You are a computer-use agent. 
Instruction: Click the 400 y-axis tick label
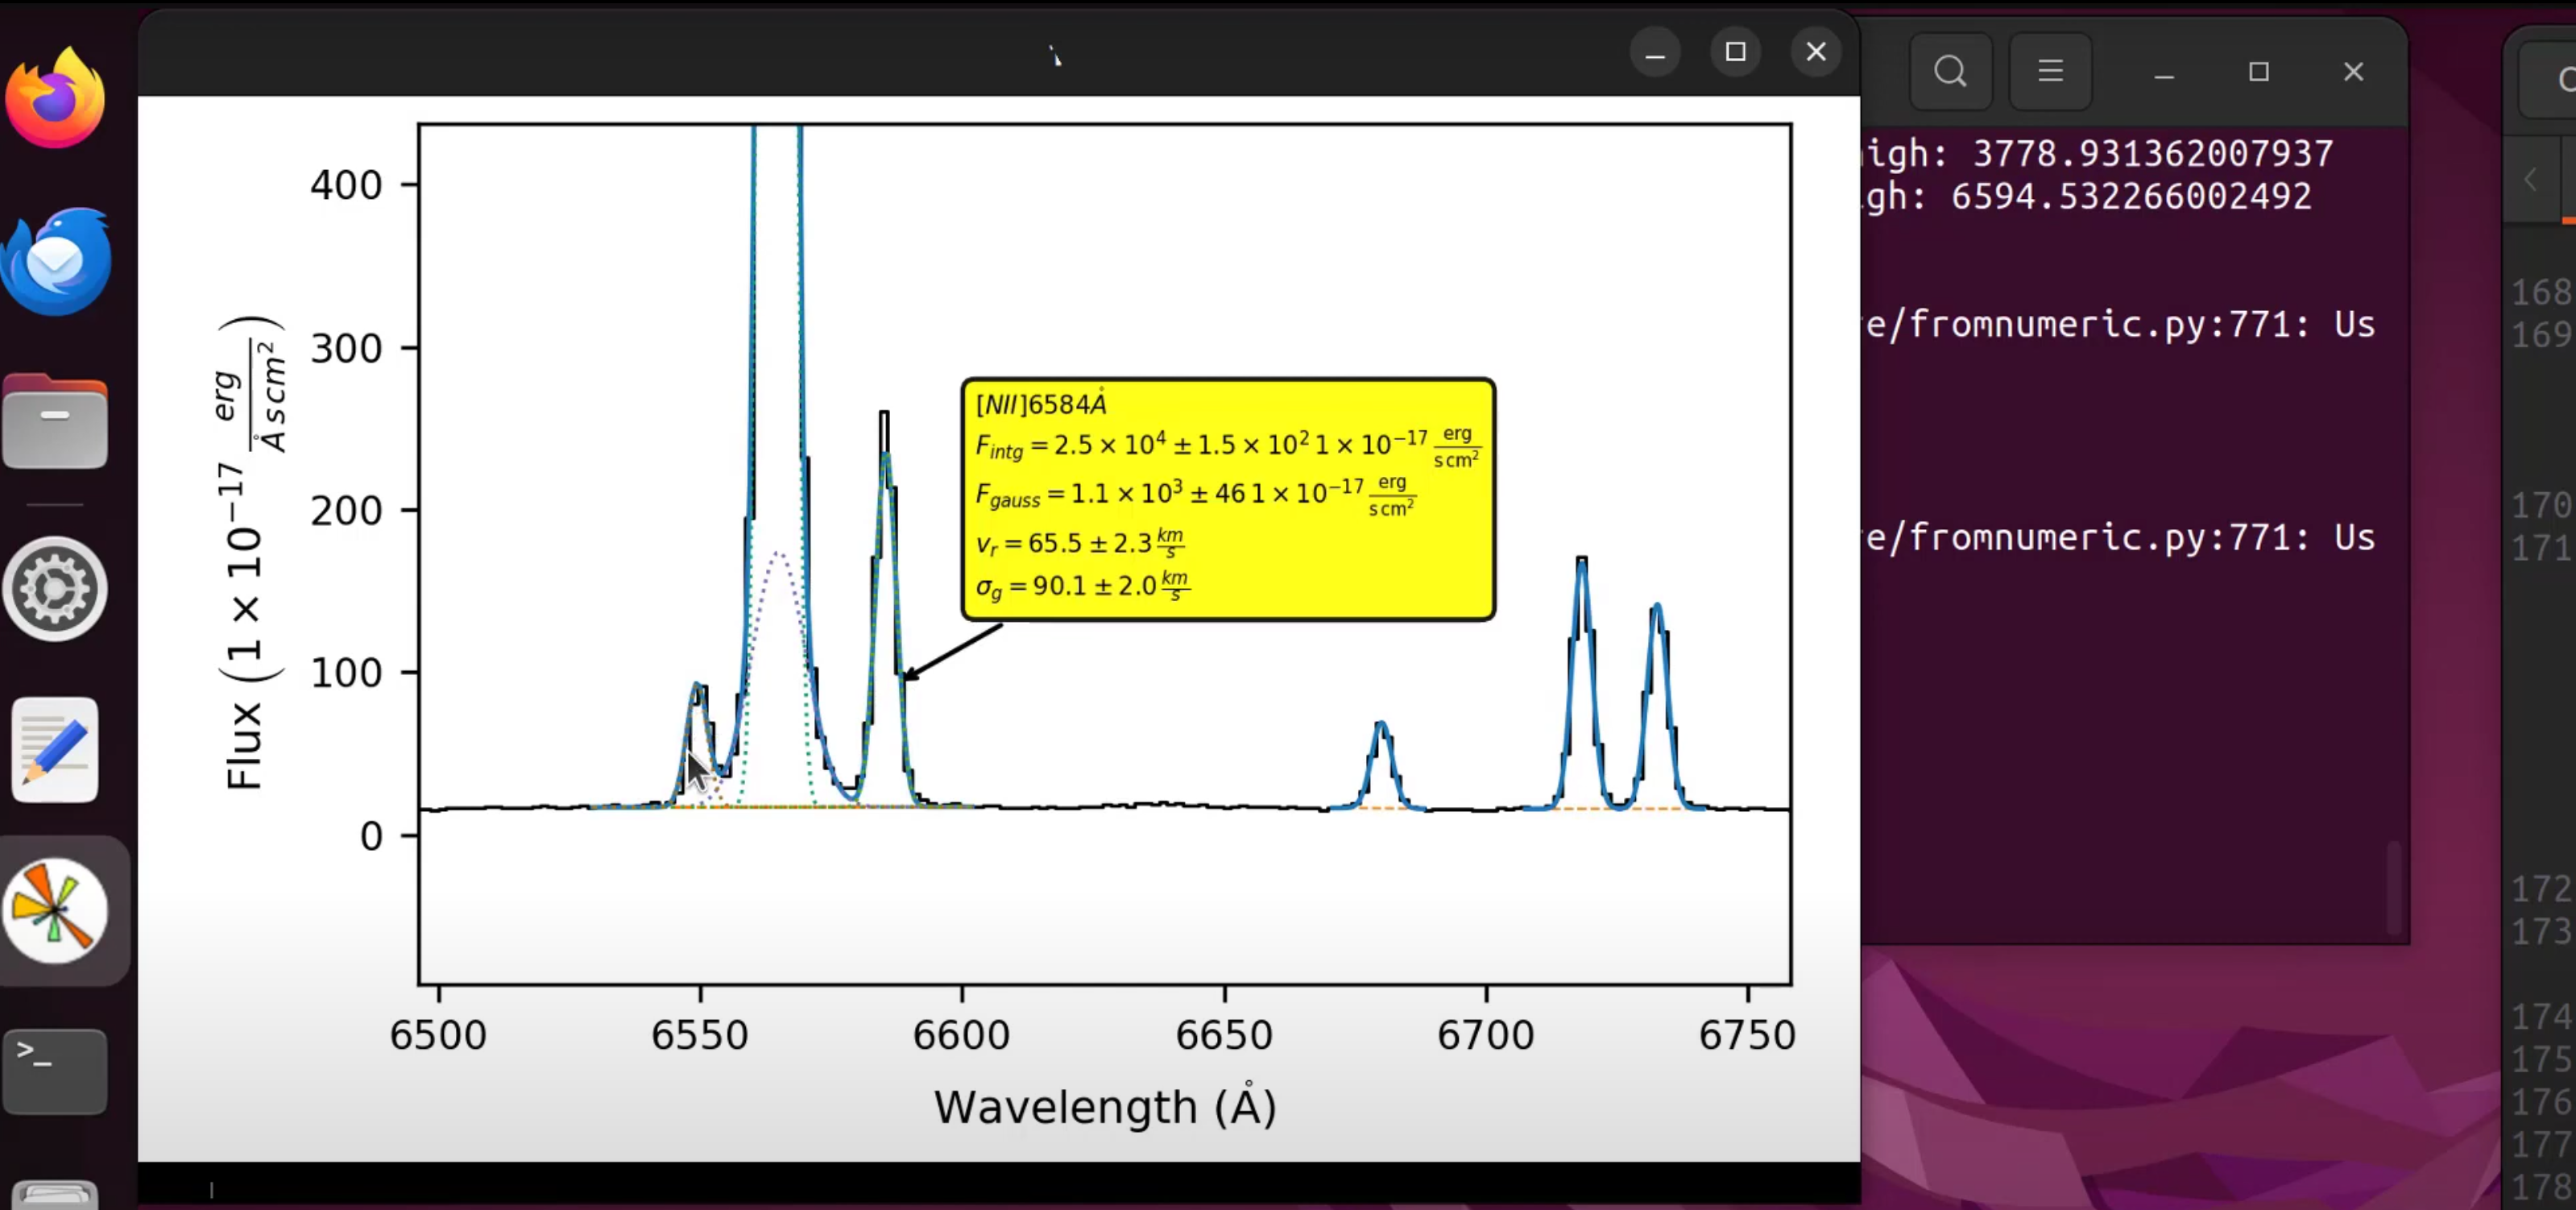point(346,186)
